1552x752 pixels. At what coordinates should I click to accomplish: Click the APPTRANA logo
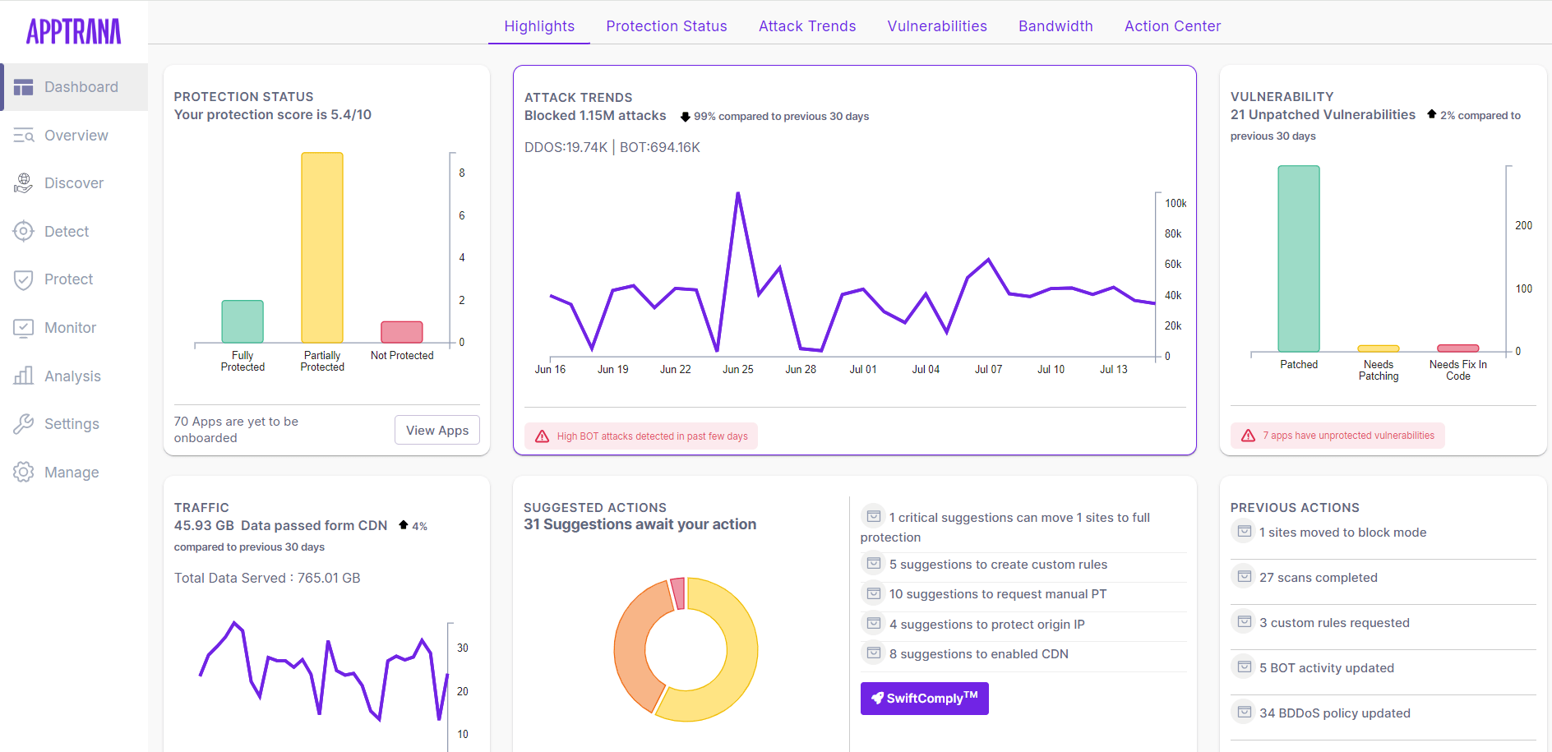[x=74, y=30]
